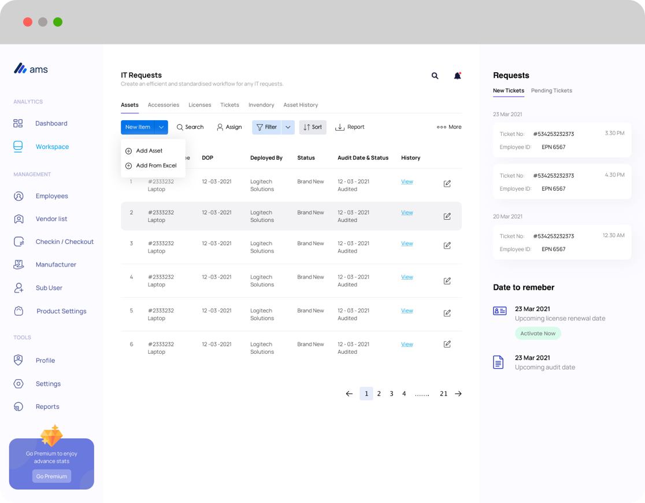645x503 pixels.
Task: Open Dashboard from the sidebar
Action: click(x=51, y=123)
